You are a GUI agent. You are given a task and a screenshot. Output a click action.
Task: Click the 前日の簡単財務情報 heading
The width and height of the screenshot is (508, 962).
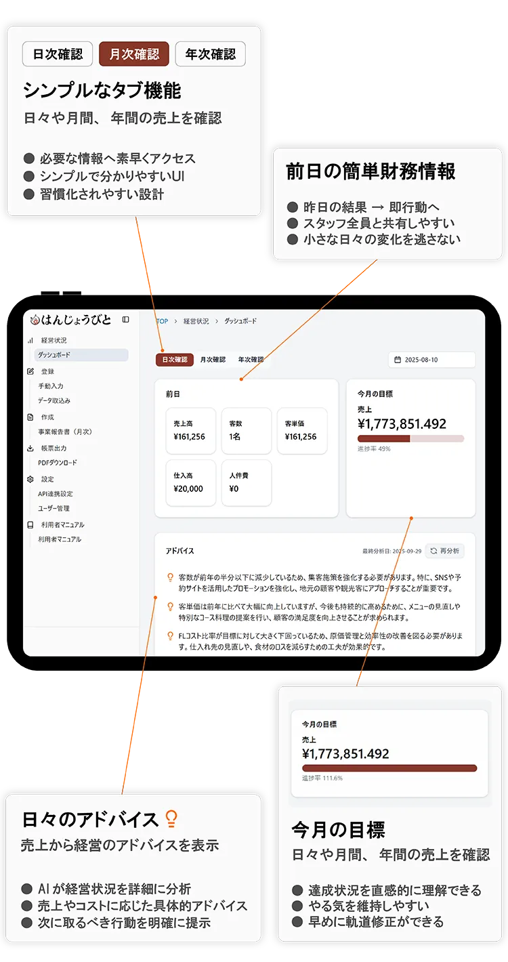tap(371, 171)
